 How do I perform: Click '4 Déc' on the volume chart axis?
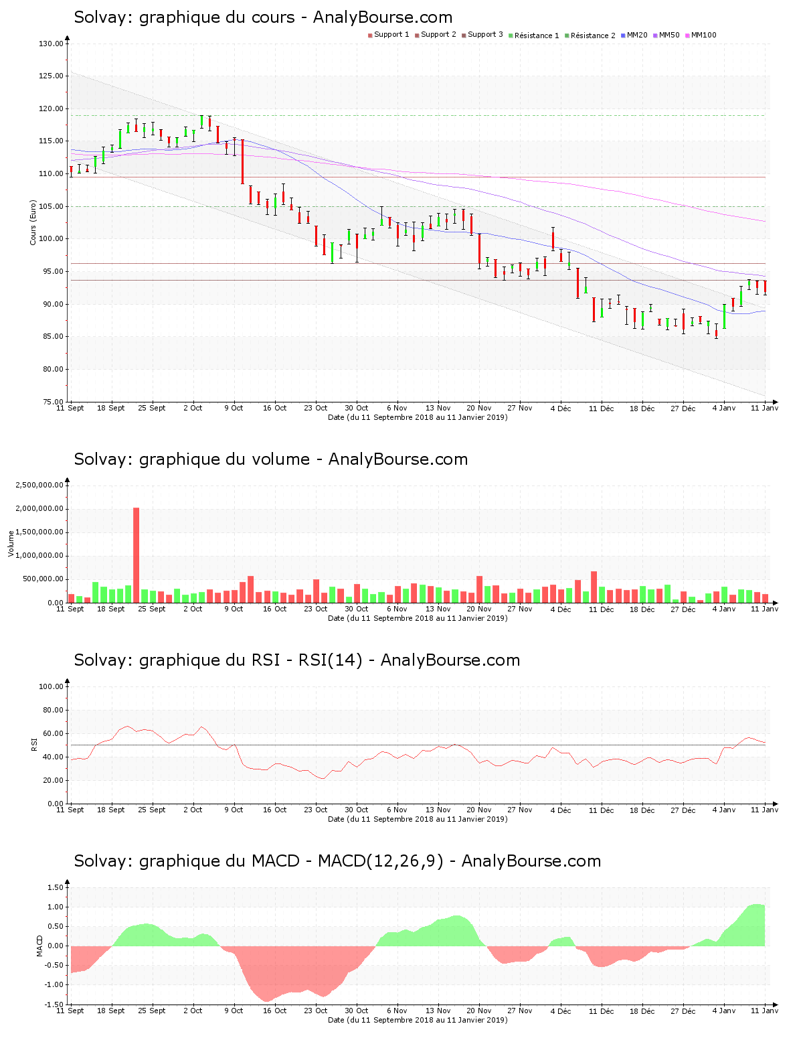[x=561, y=609]
